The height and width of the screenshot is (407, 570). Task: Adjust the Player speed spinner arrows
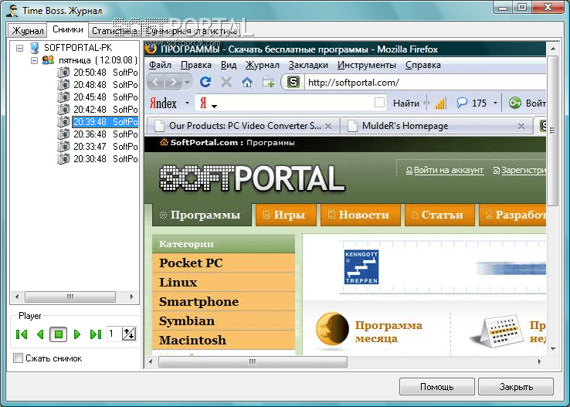click(129, 334)
